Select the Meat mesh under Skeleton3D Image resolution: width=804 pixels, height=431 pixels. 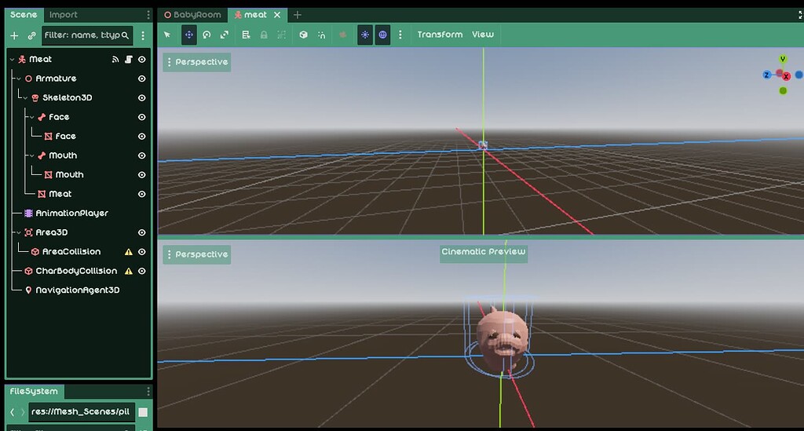pos(60,194)
